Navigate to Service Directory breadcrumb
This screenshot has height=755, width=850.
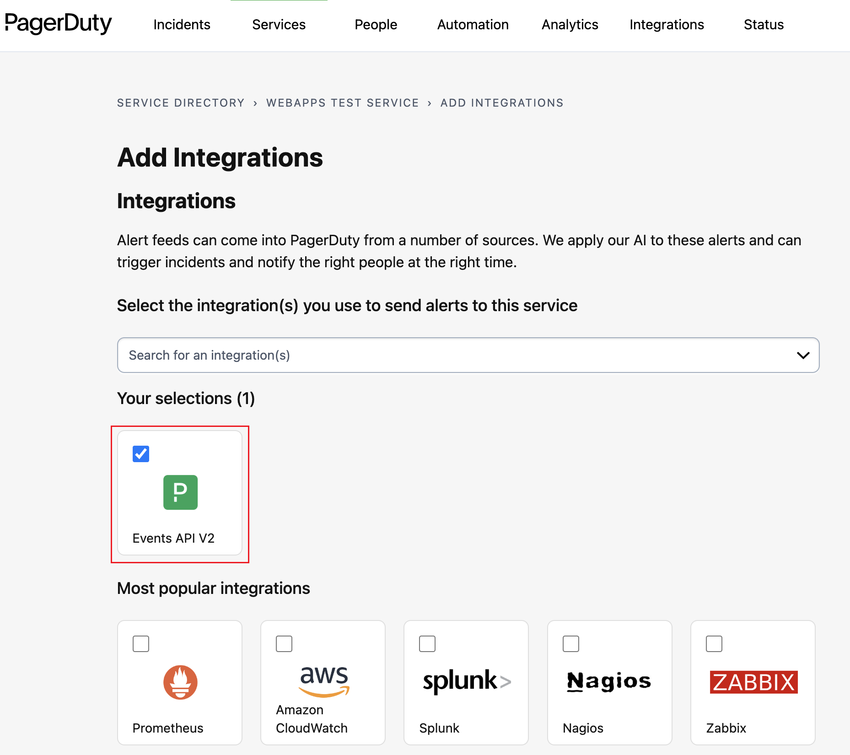tap(181, 103)
